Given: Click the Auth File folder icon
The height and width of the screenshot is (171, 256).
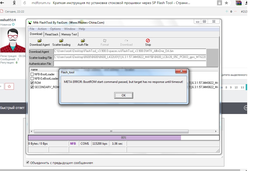Looking at the screenshot, I should 83,41.
